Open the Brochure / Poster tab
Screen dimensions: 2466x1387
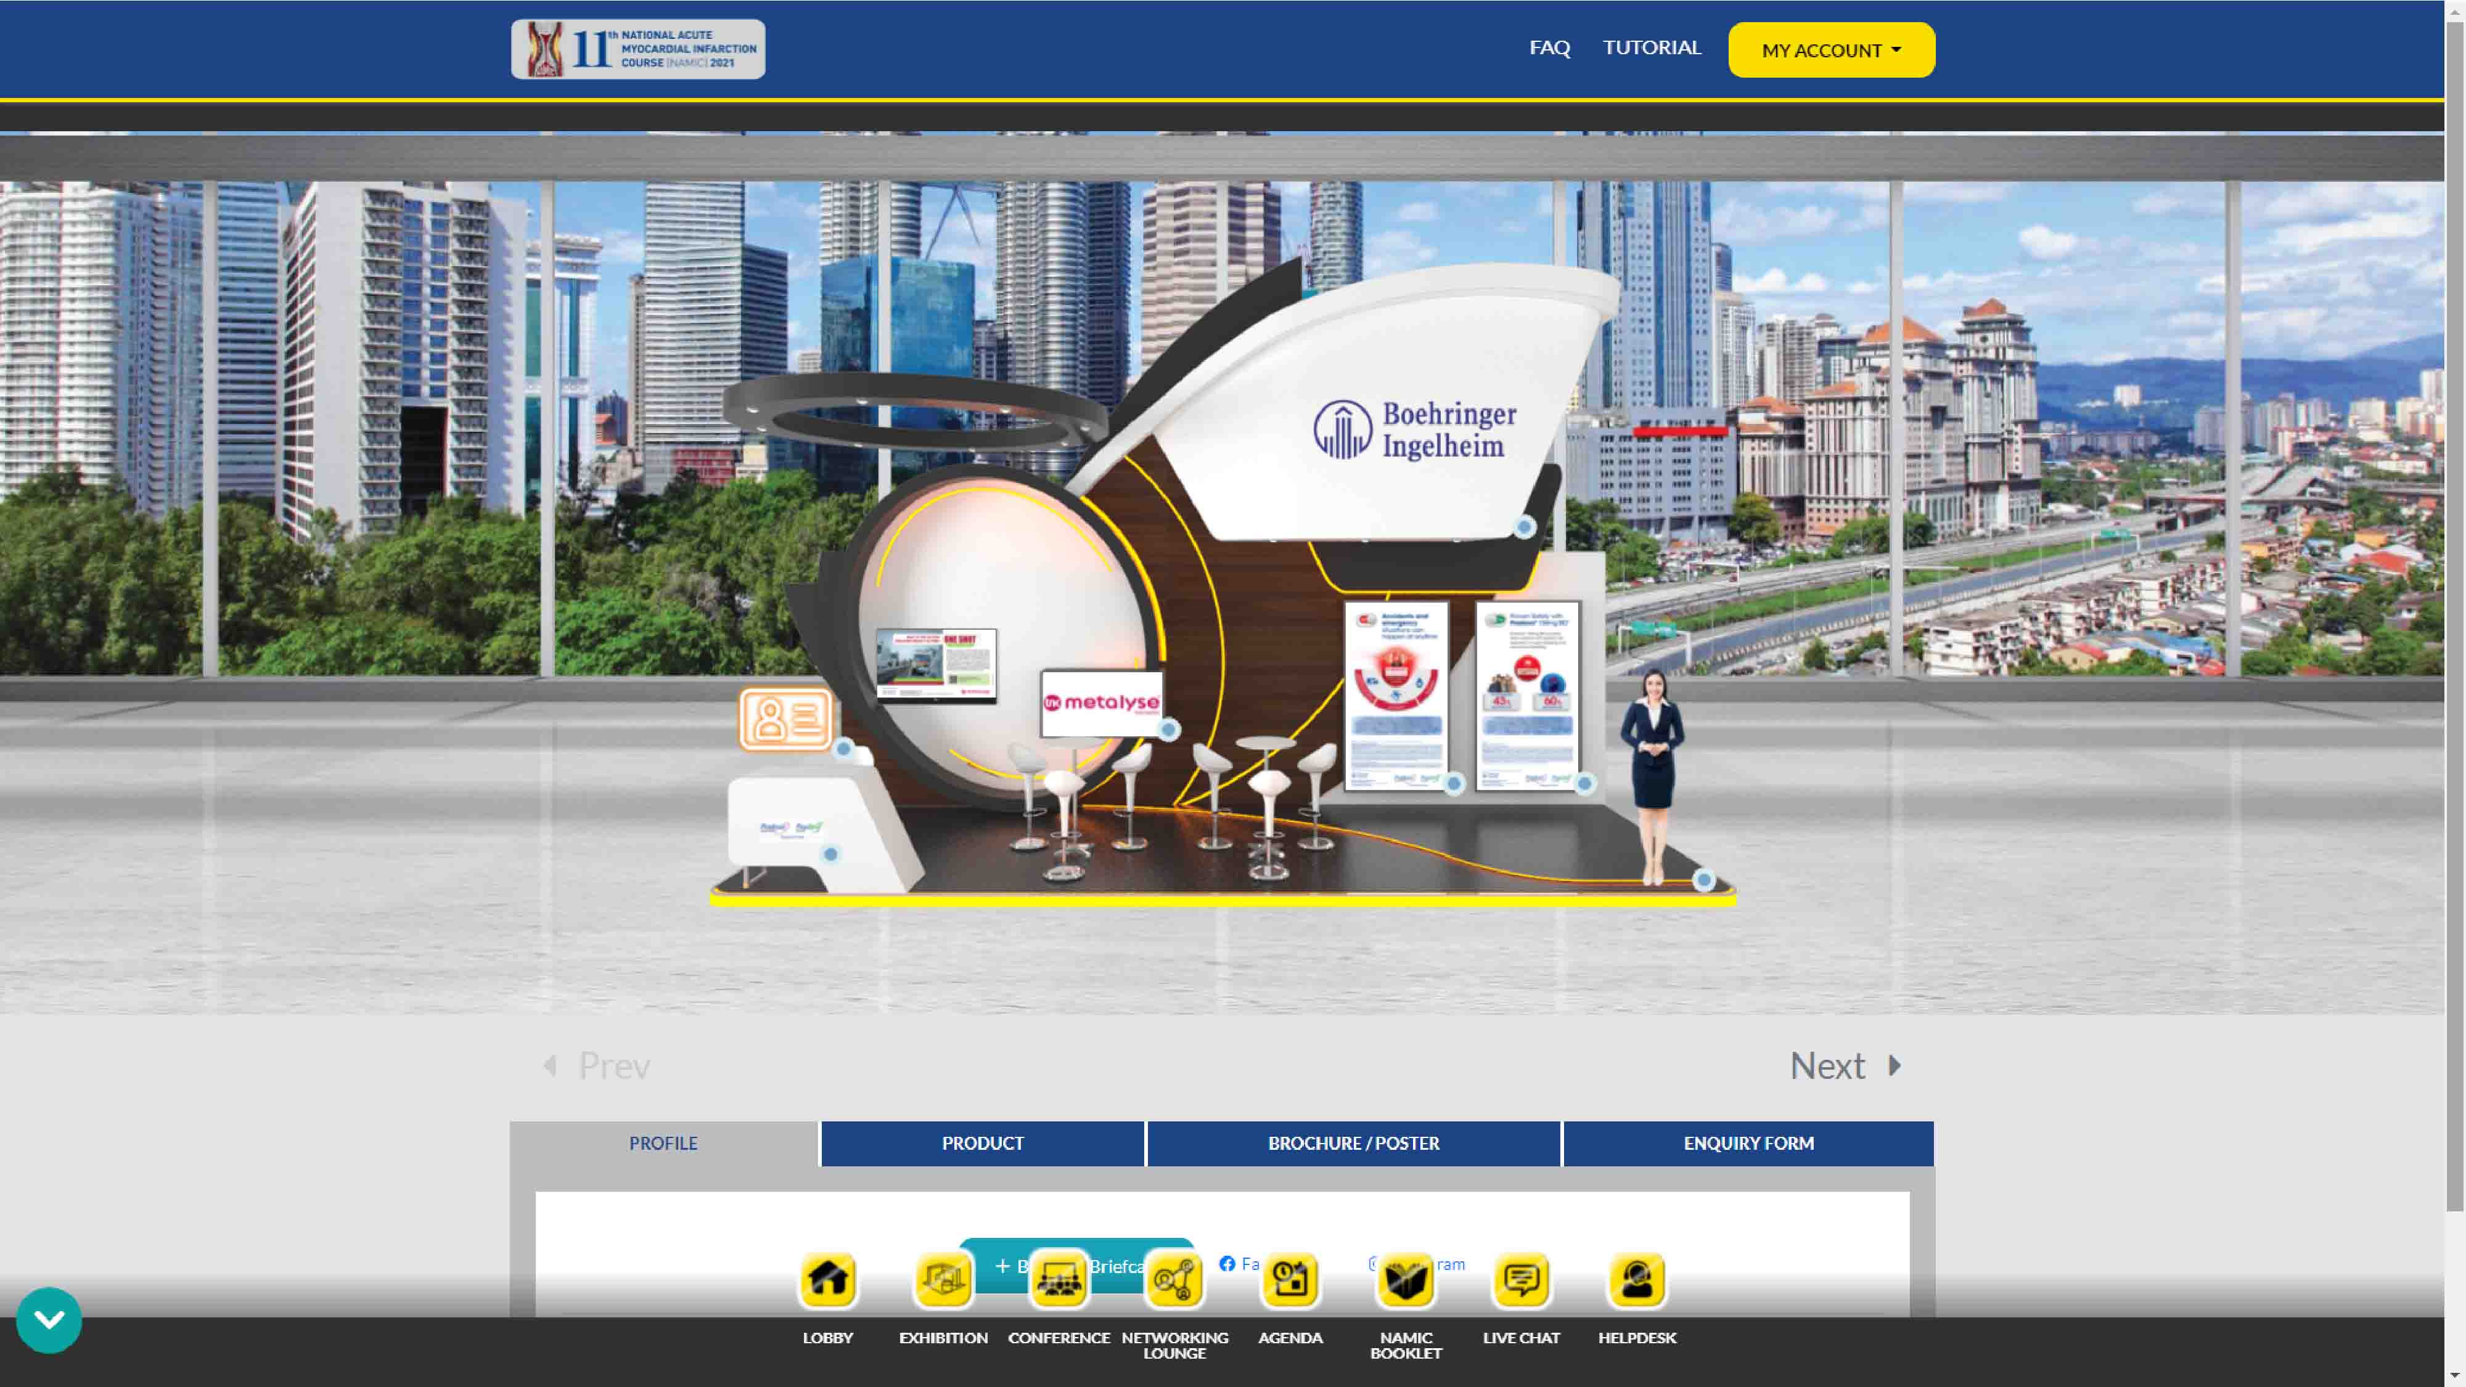point(1353,1143)
